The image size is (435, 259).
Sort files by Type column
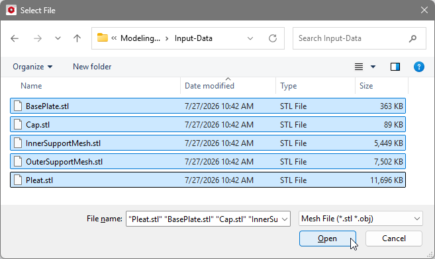pos(289,86)
